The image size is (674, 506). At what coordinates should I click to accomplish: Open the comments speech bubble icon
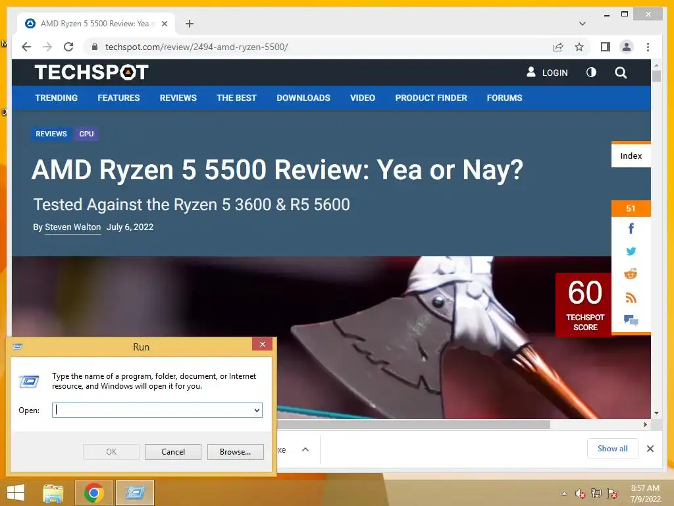(x=631, y=321)
